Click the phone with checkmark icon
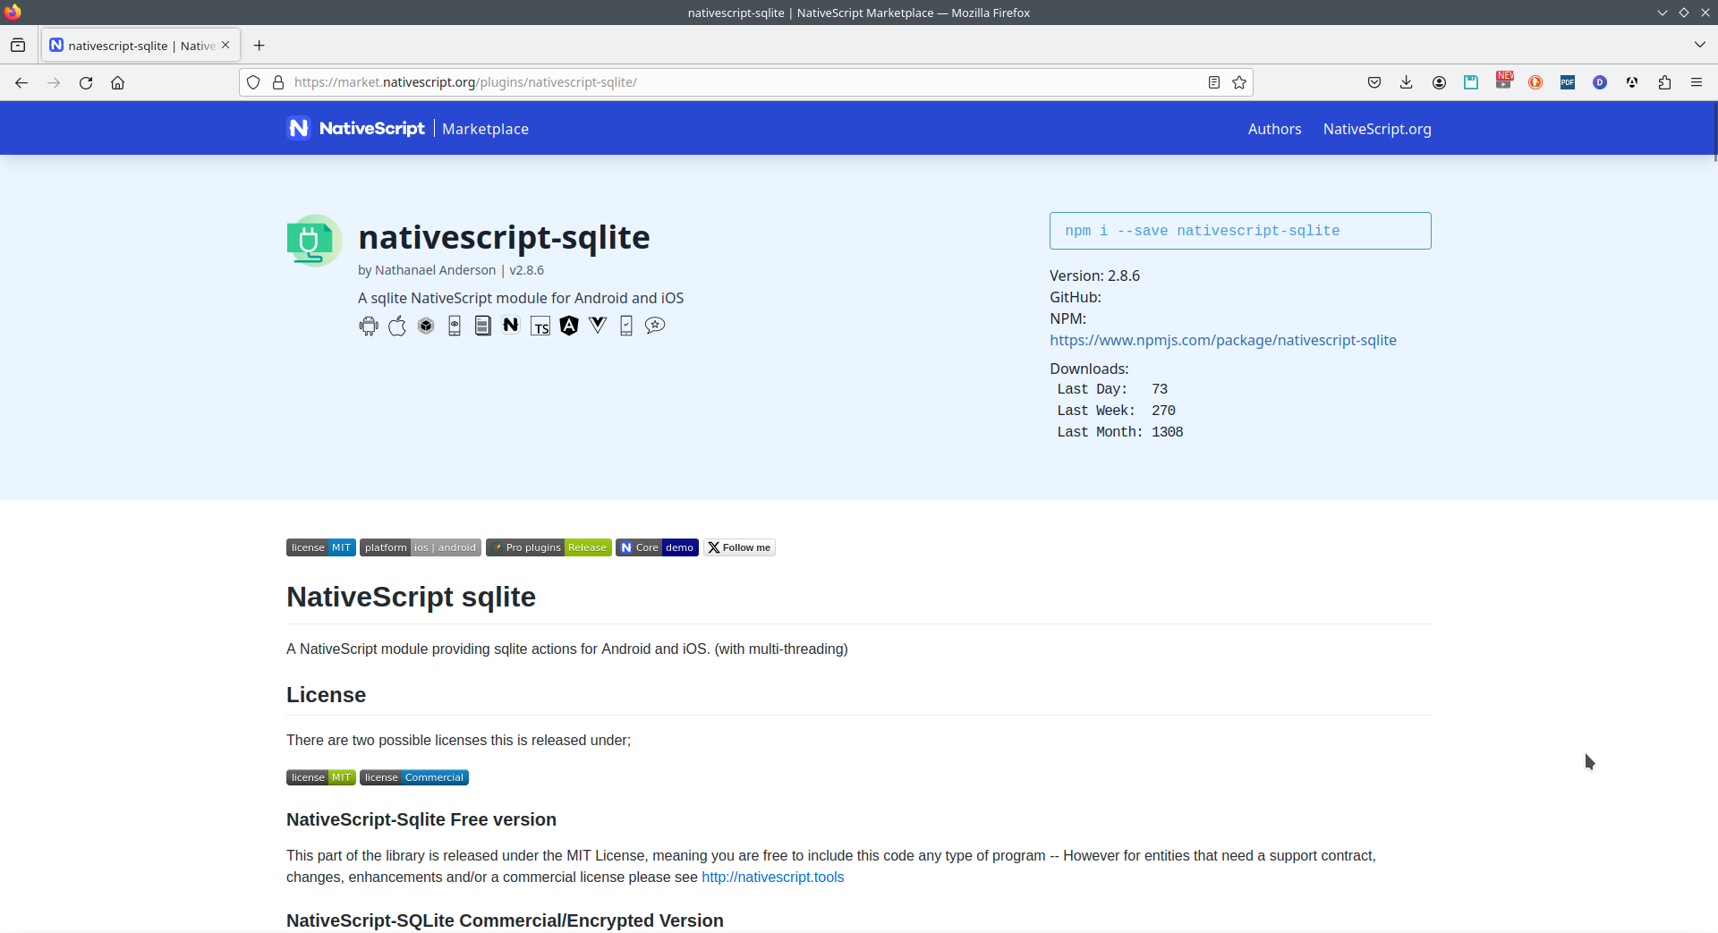This screenshot has width=1718, height=933. coord(626,326)
